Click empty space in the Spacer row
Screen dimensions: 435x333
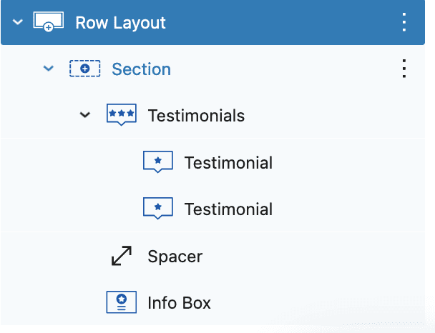coord(306,256)
